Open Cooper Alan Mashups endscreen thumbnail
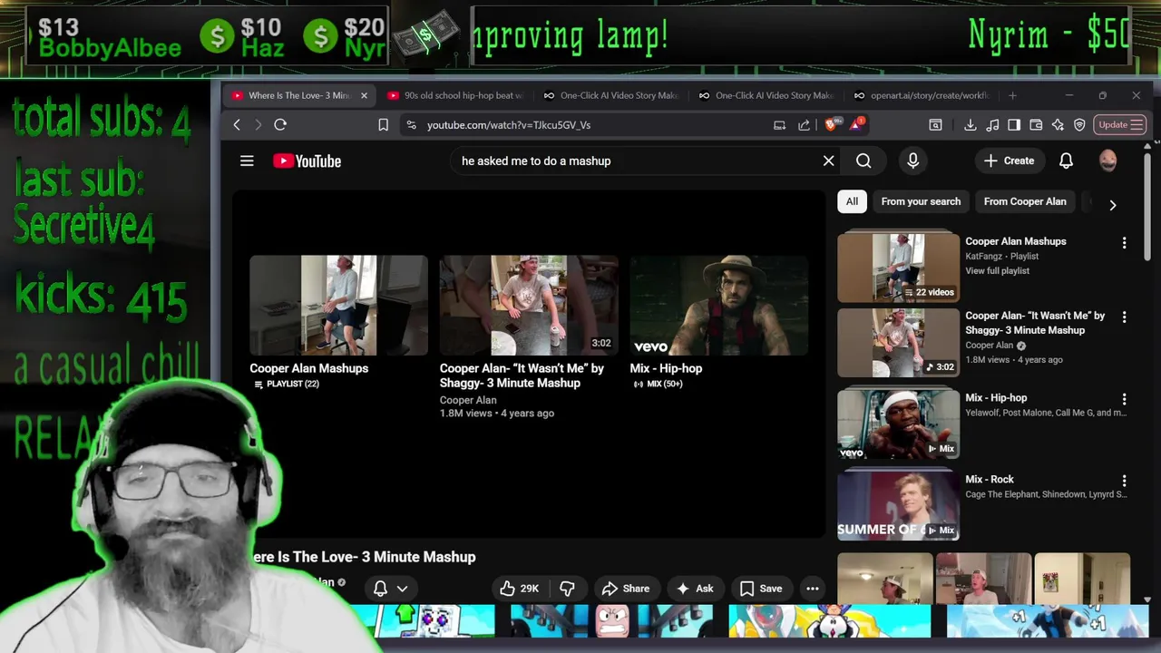The height and width of the screenshot is (653, 1161). [x=338, y=306]
